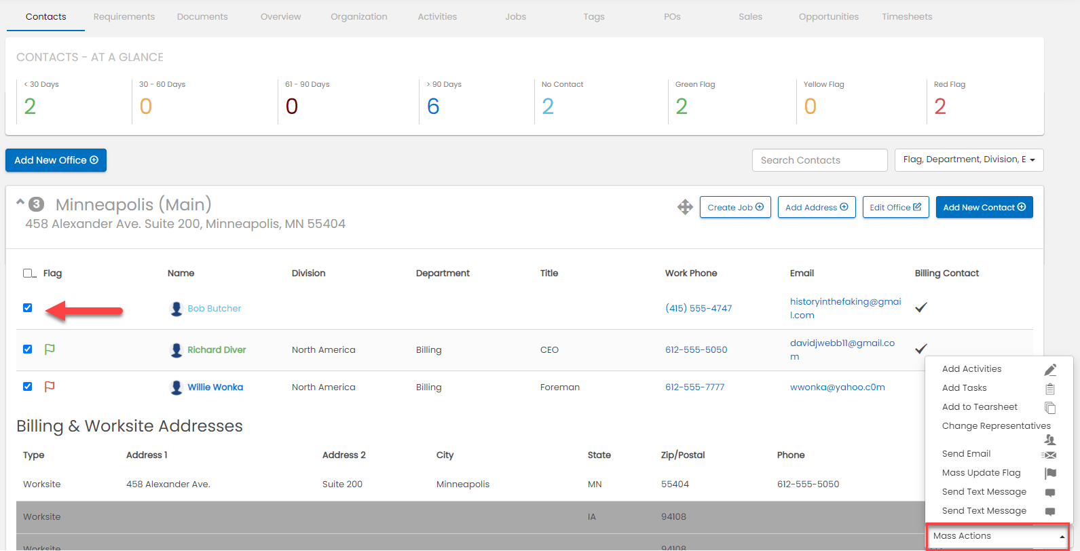Open the Timesheets tab
The image size is (1080, 551).
(907, 16)
